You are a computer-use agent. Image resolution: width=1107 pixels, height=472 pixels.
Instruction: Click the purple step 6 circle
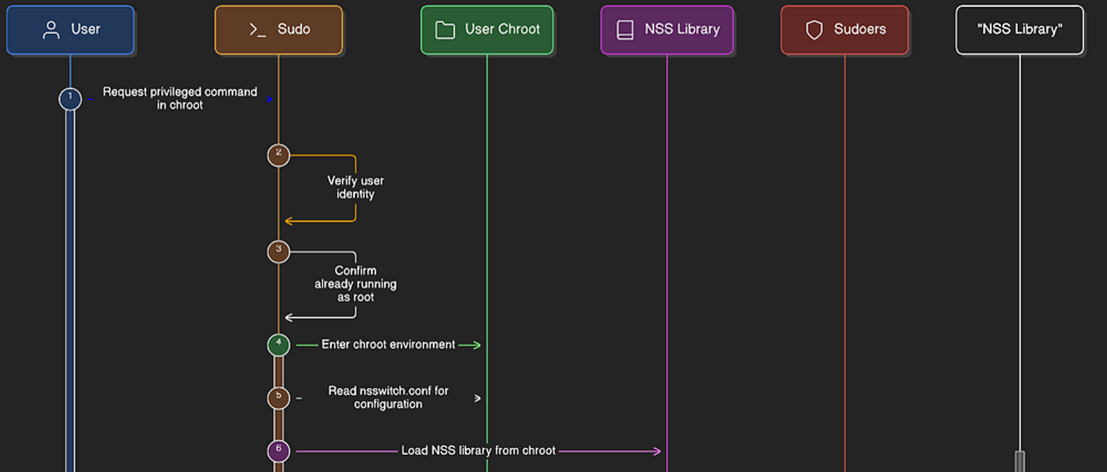(279, 451)
